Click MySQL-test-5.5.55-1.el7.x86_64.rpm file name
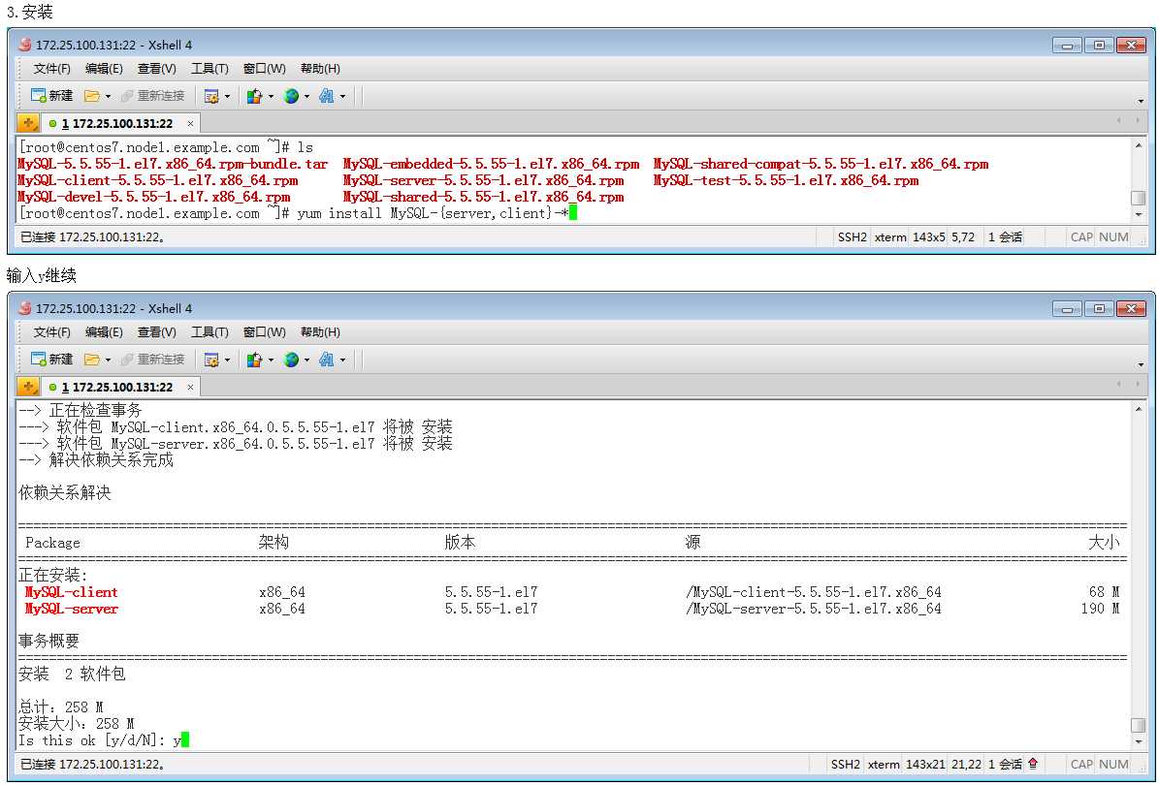The width and height of the screenshot is (1159, 785). [x=786, y=180]
